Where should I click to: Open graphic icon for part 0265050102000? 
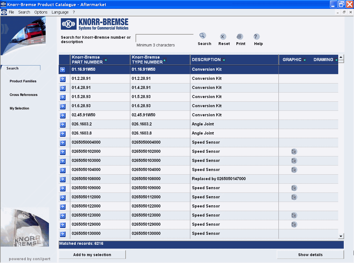294,151
